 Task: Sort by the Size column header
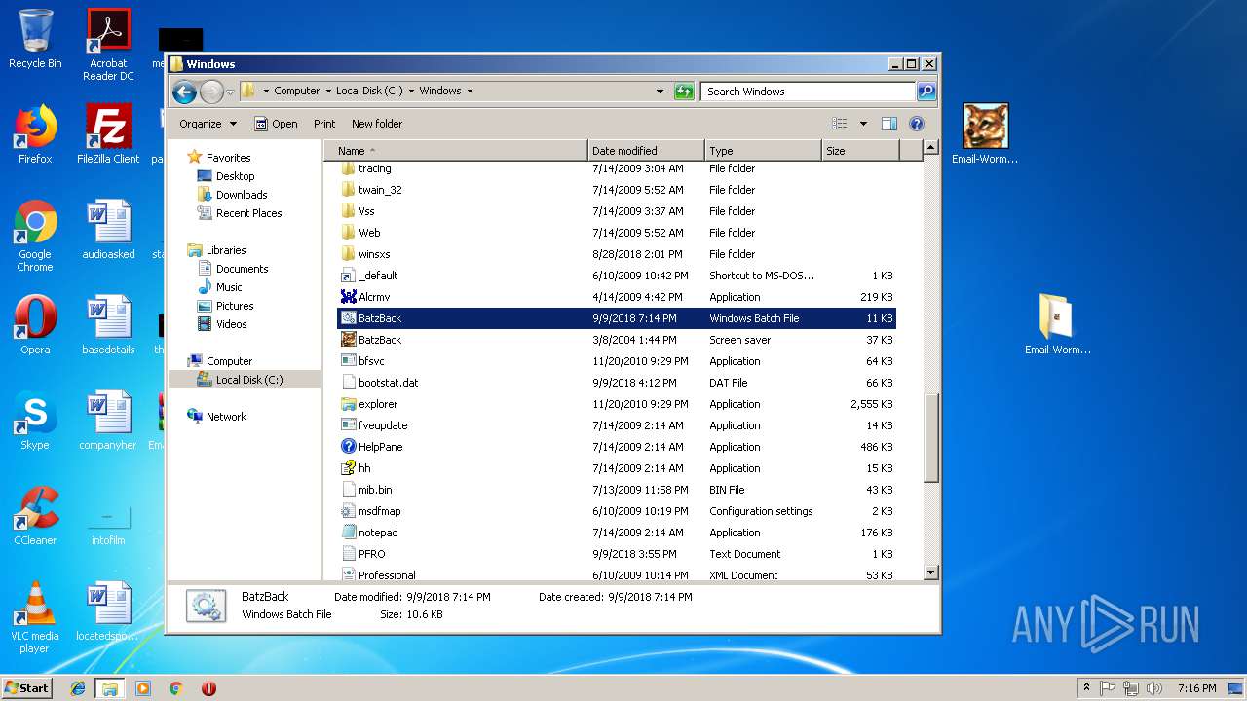860,151
